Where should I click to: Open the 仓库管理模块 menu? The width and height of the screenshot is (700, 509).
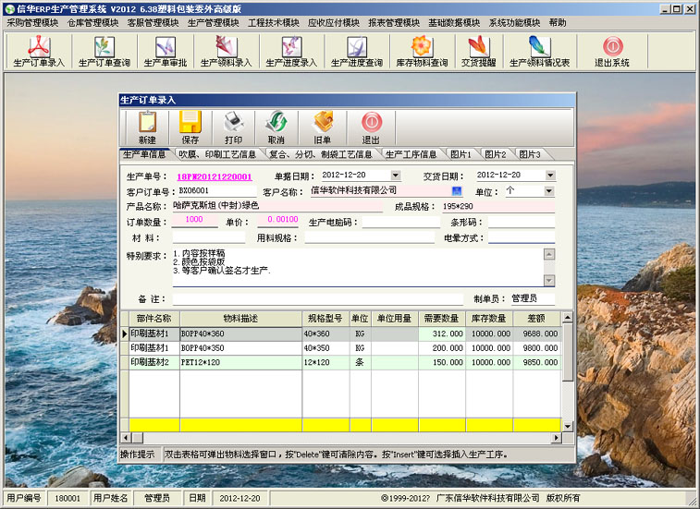point(93,22)
